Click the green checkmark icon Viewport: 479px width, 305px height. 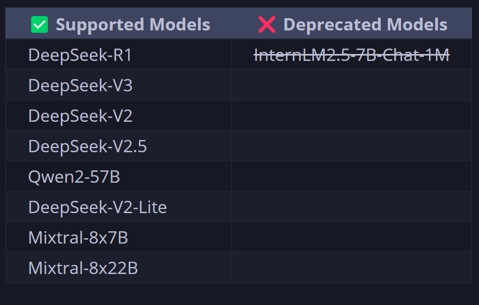click(40, 25)
